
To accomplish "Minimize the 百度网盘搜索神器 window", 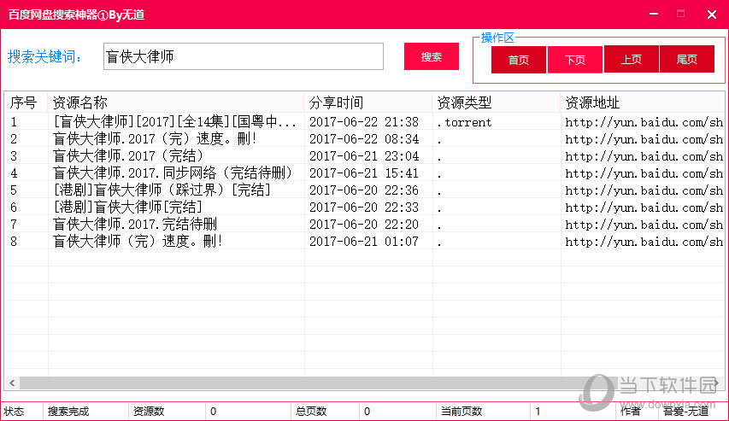I will (654, 14).
